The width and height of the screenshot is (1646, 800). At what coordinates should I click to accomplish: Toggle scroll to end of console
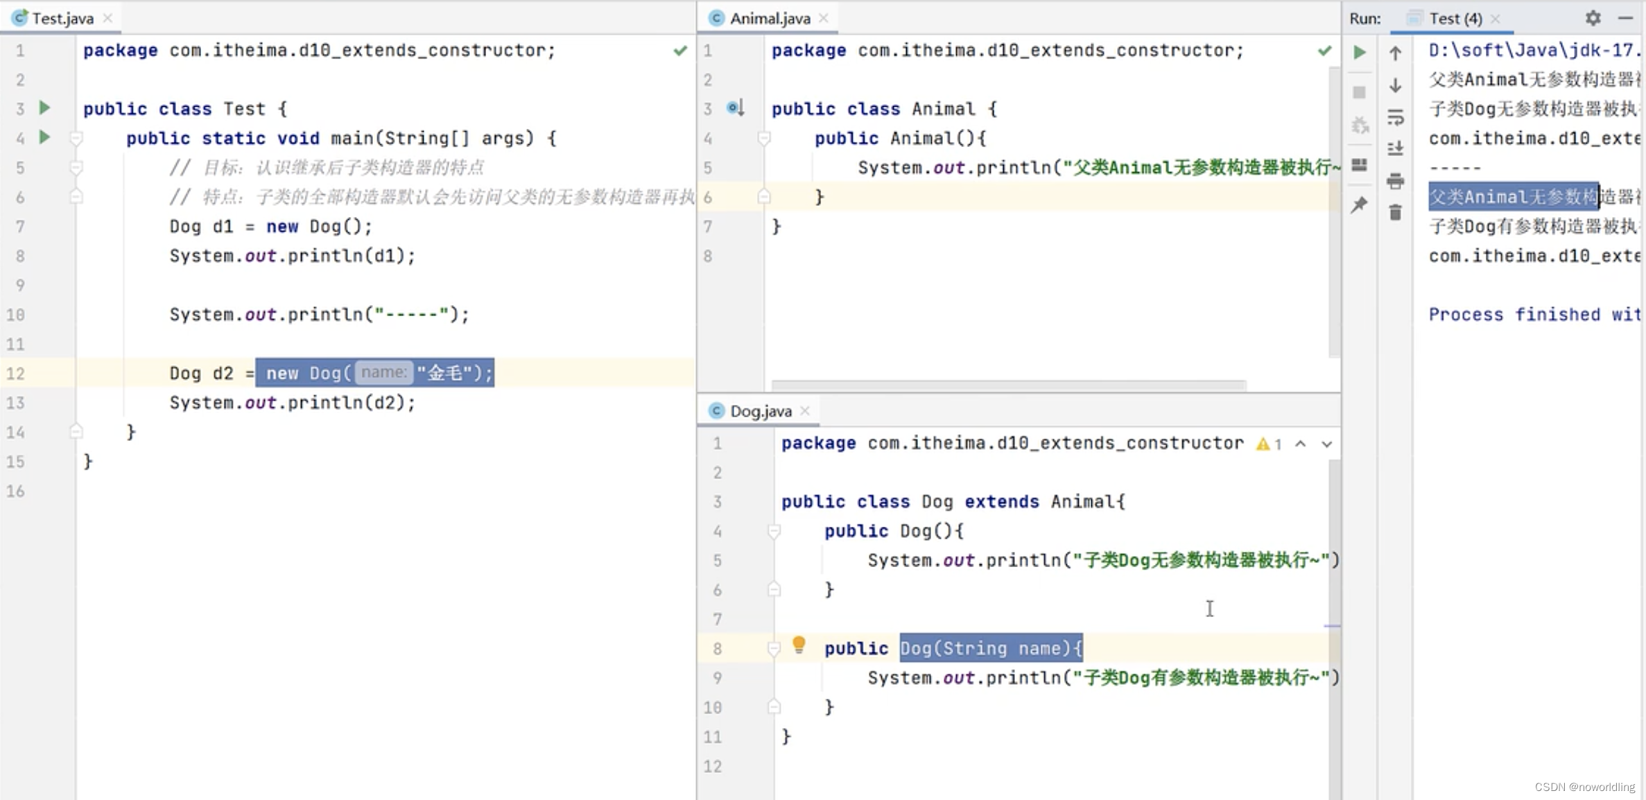pyautogui.click(x=1396, y=148)
